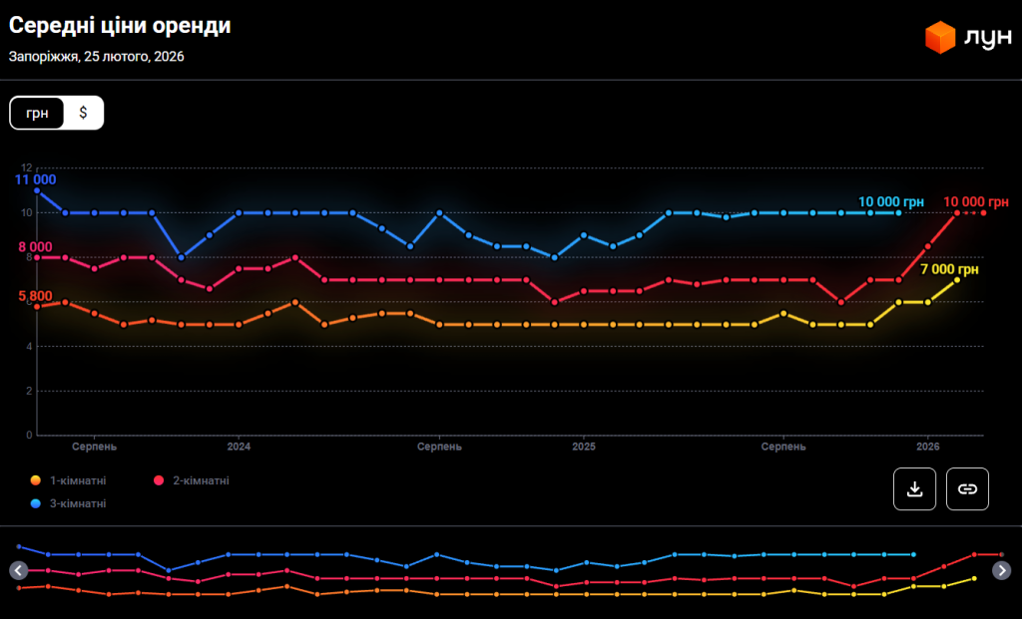Click the "Середні ціни оренди" heading
Viewport: 1022px width, 619px height.
coord(120,26)
